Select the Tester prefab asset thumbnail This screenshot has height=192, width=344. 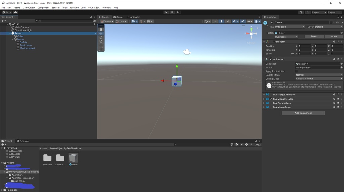[x=73, y=158]
